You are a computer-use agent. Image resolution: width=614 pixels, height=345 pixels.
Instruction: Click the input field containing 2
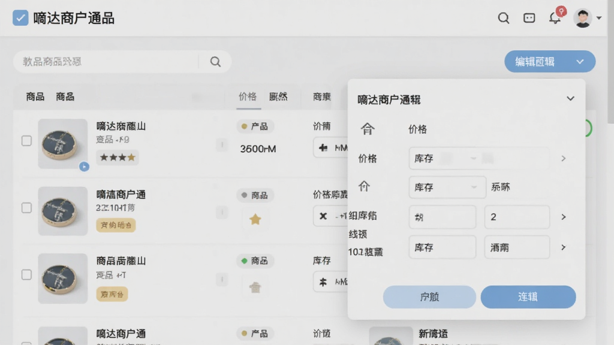pos(517,217)
